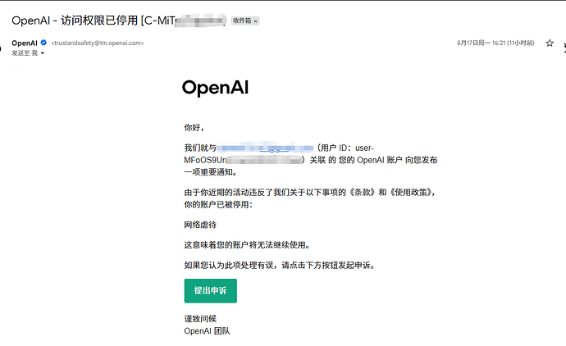Click the large OpenAI logo in email body
The image size is (566, 346).
[x=215, y=88]
